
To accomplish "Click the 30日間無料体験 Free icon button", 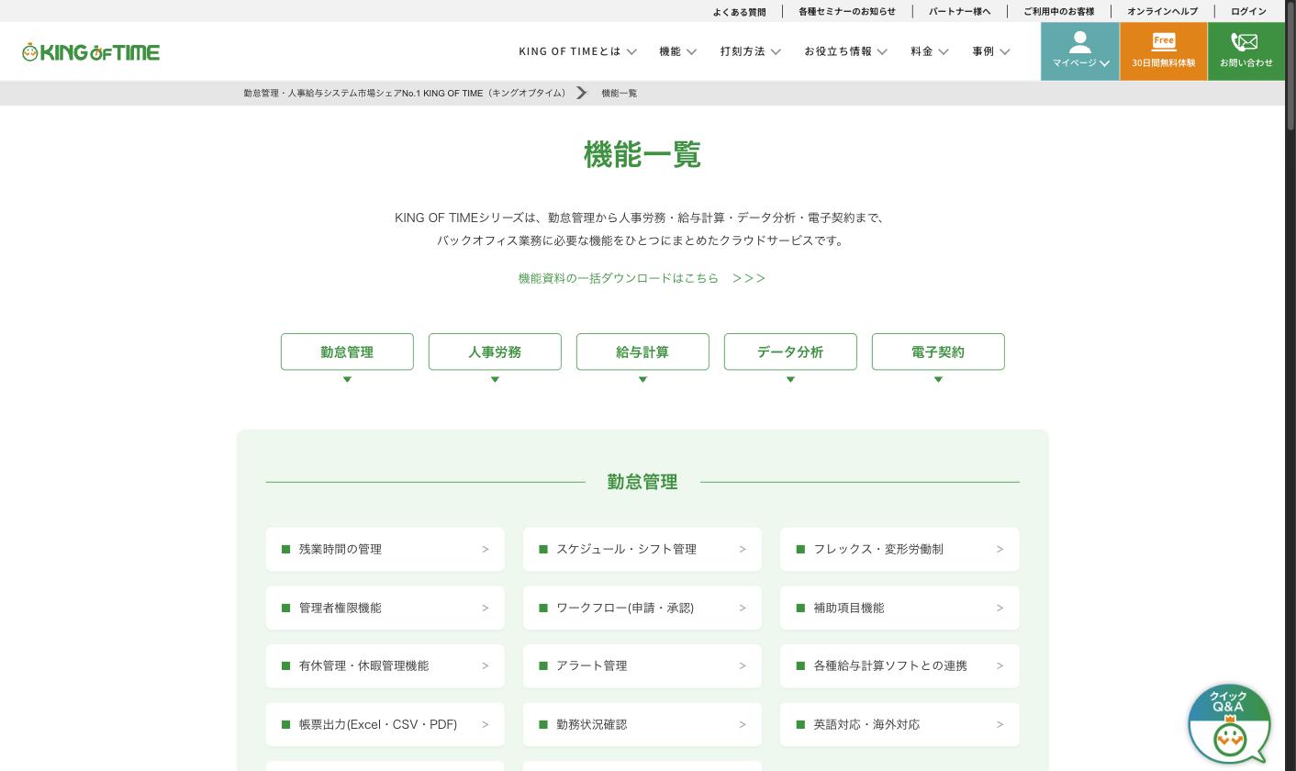I will coord(1164,51).
